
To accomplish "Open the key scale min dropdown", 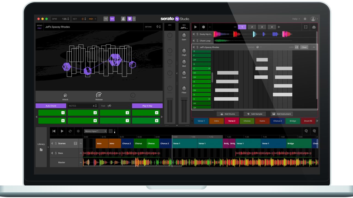I will 92,19.
